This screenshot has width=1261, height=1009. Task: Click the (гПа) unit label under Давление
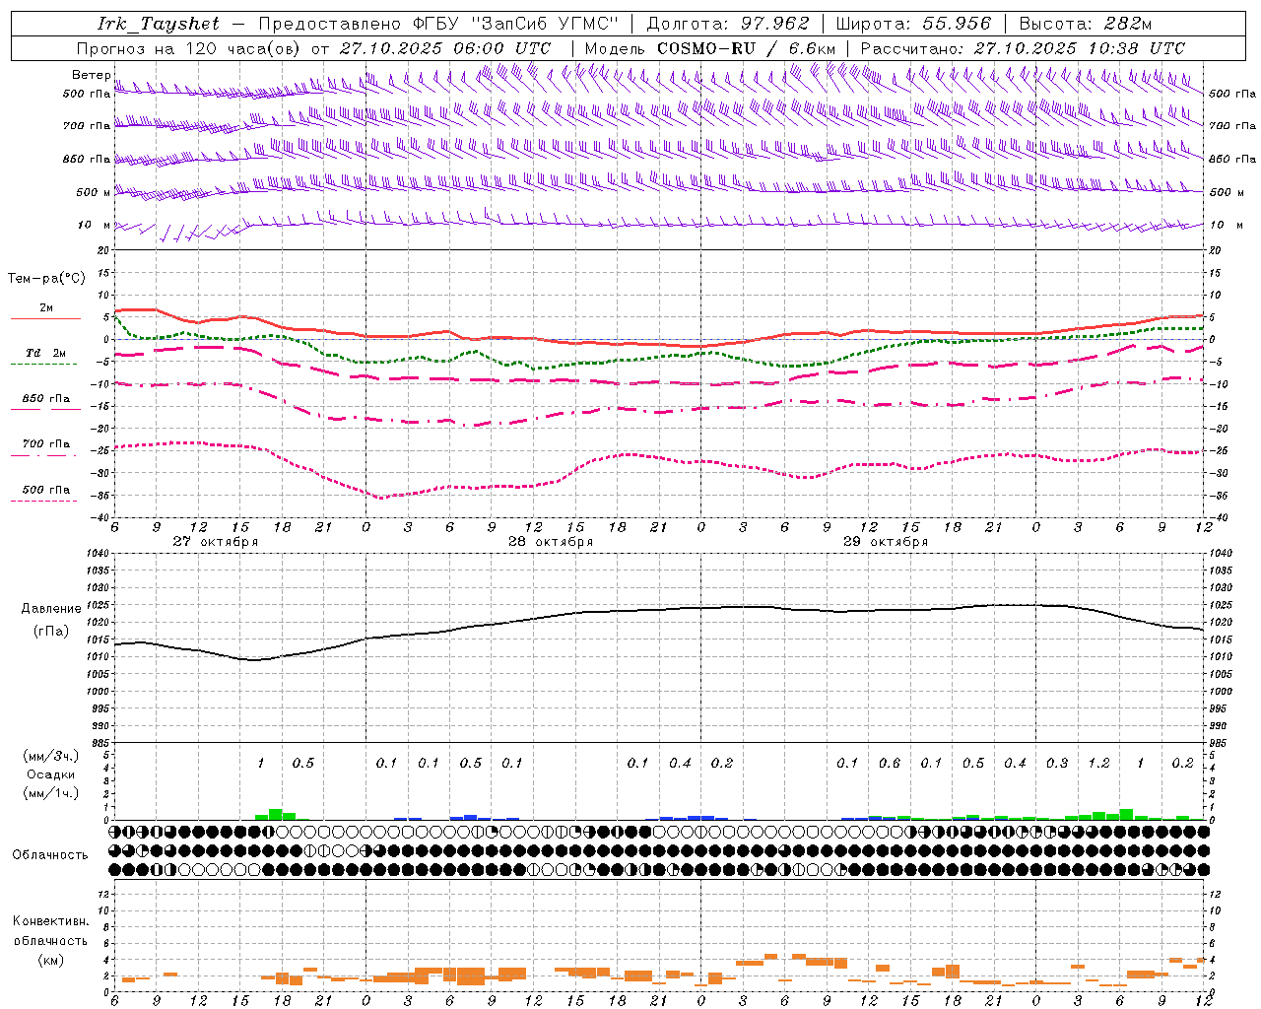pos(51,632)
